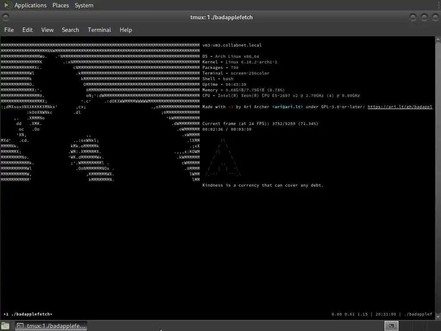Click the Arch Linux ASCII logo

pyautogui.click(x=223, y=157)
